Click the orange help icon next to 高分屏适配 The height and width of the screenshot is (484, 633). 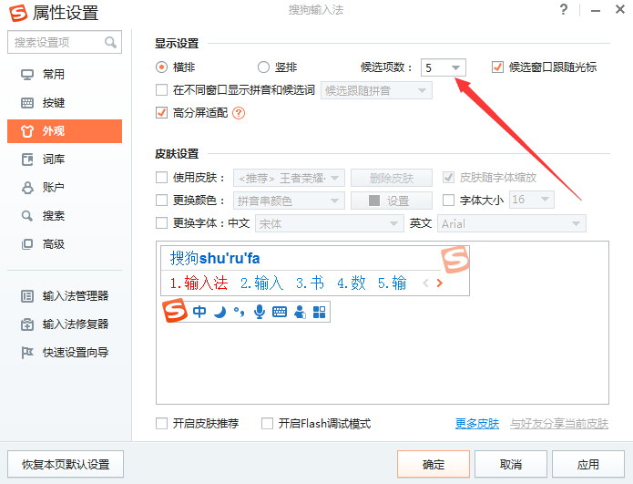tap(239, 113)
